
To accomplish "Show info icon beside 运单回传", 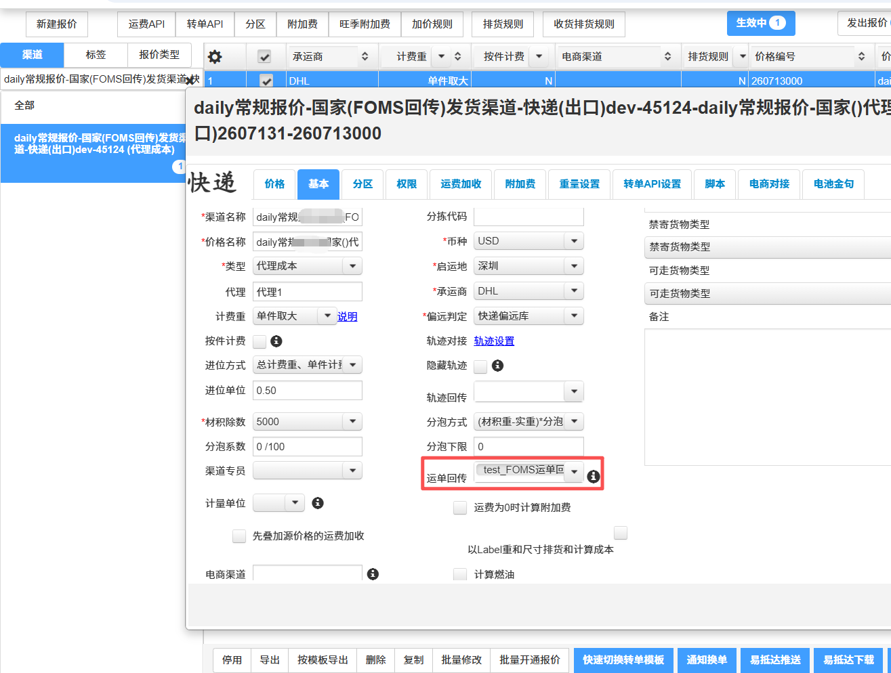I will pyautogui.click(x=594, y=477).
